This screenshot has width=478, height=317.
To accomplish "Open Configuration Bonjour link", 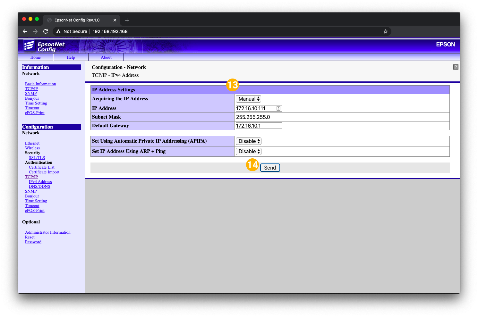I will click(32, 196).
